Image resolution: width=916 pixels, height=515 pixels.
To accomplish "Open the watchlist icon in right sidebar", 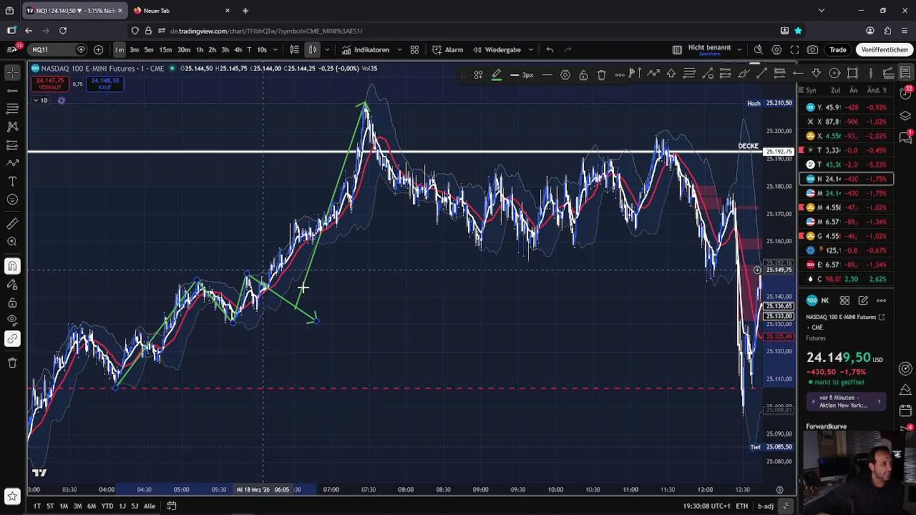I will point(905,73).
